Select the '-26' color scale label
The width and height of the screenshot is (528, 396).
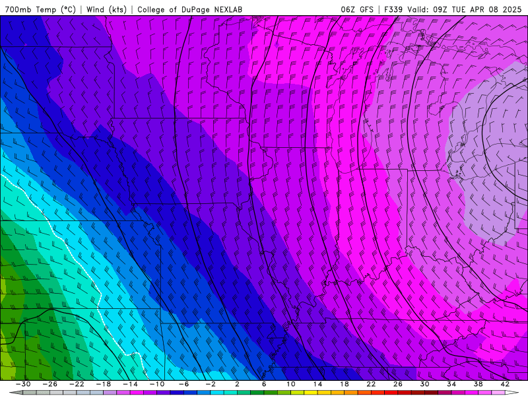(x=50, y=384)
